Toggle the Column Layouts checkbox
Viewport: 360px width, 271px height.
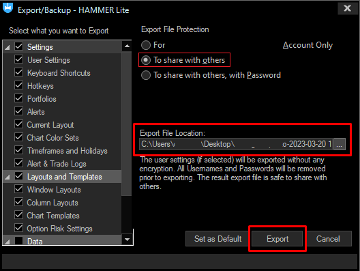click(x=19, y=202)
